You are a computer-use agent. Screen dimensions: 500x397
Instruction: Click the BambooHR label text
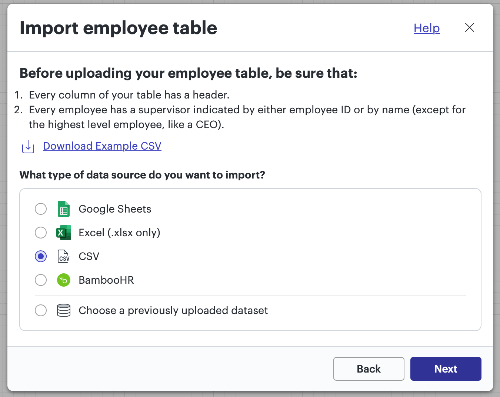pos(106,280)
